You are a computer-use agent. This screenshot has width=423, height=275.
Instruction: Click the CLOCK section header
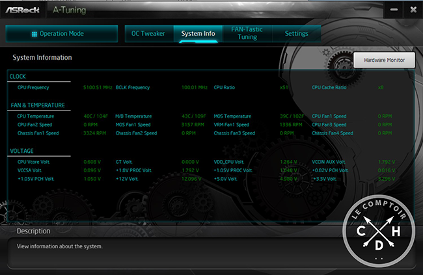click(x=18, y=77)
